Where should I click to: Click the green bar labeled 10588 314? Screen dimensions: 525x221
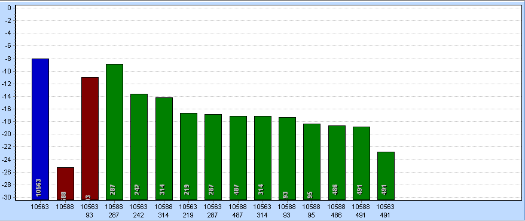click(x=164, y=149)
